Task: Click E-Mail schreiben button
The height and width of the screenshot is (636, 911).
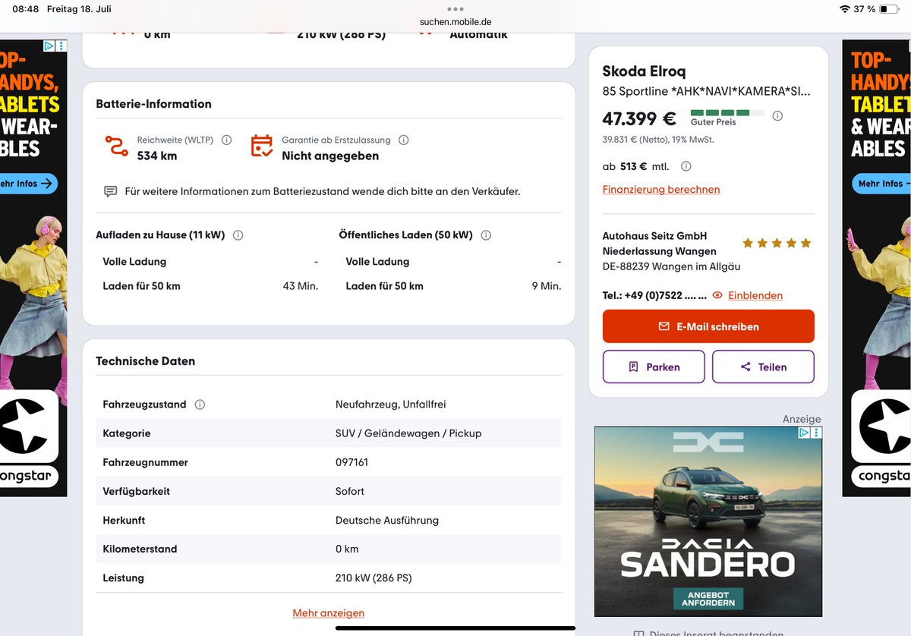Action: click(708, 326)
